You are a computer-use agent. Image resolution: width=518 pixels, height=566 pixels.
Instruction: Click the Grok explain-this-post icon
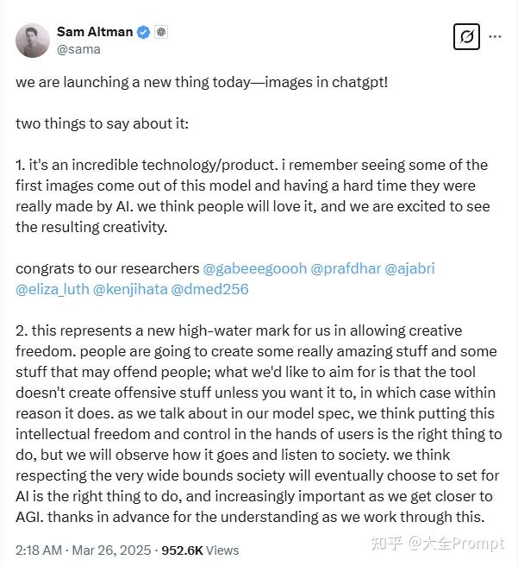pyautogui.click(x=466, y=37)
